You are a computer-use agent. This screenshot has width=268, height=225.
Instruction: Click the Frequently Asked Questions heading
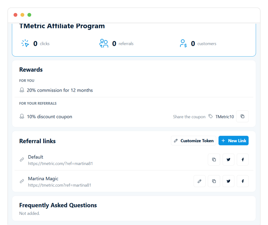coord(58,205)
